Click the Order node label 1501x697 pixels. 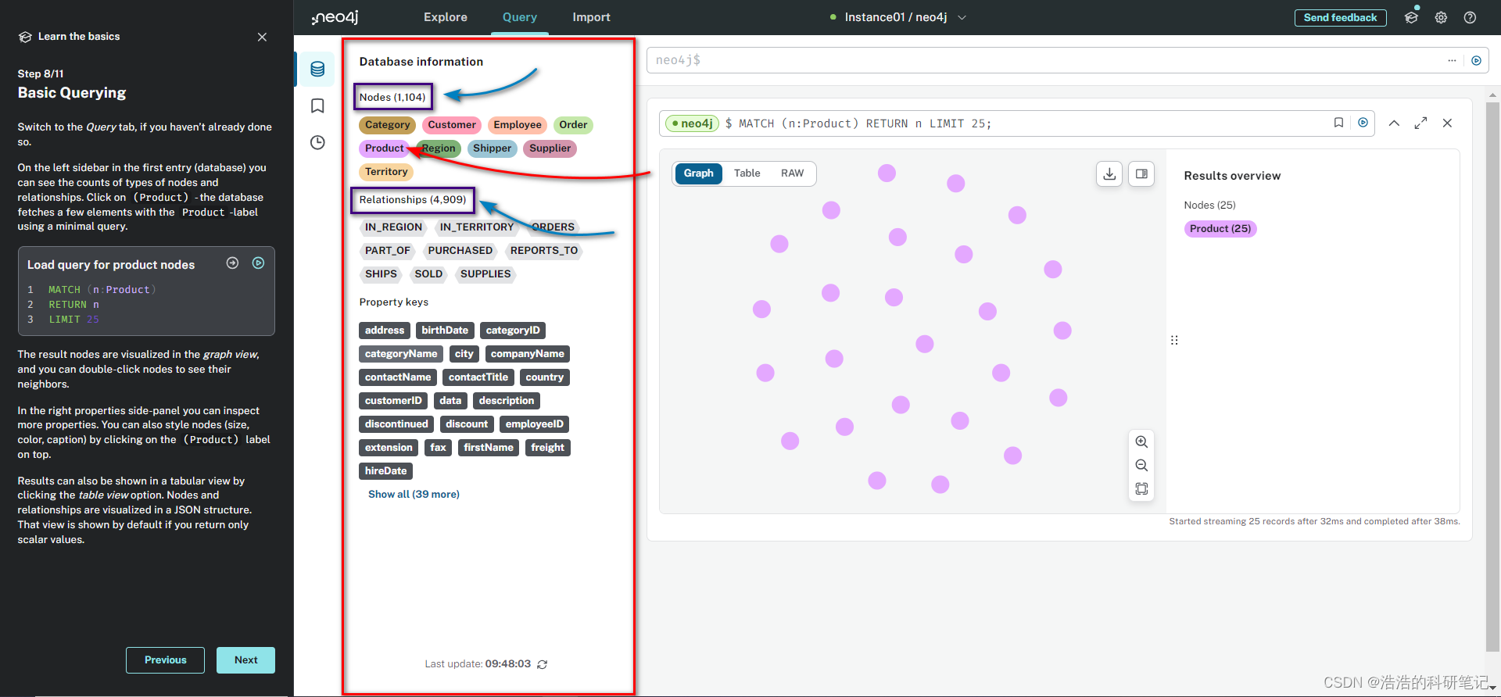click(573, 125)
